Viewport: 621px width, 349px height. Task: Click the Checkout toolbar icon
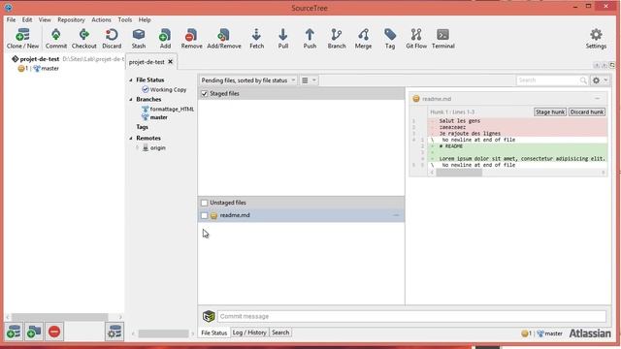(84, 39)
